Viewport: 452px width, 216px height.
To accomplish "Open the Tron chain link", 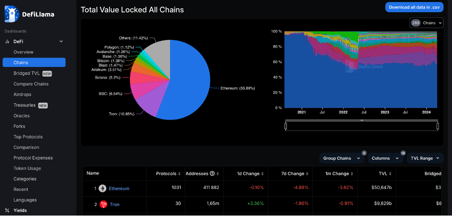I will (x=115, y=204).
